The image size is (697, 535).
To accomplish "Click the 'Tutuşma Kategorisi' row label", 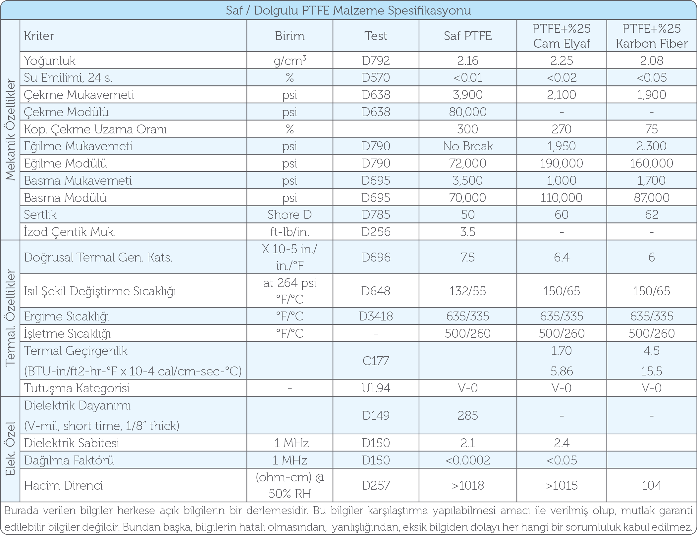I will tap(77, 388).
